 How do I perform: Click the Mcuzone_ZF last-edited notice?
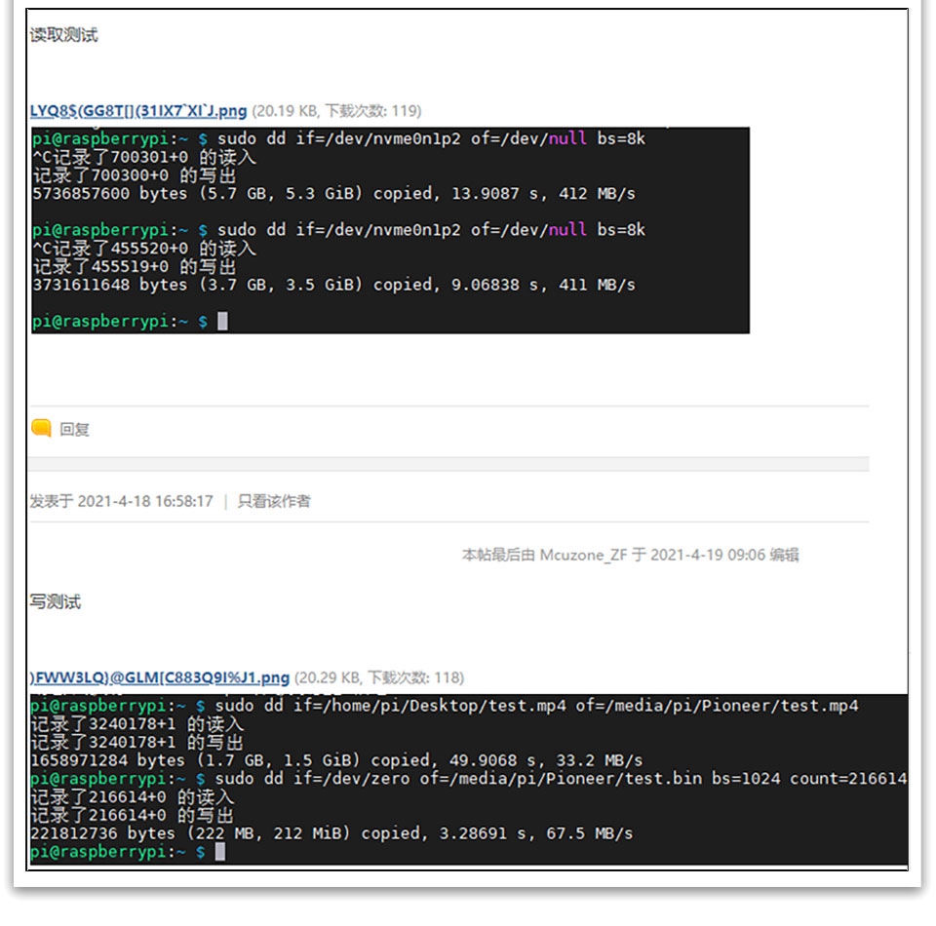pos(630,555)
